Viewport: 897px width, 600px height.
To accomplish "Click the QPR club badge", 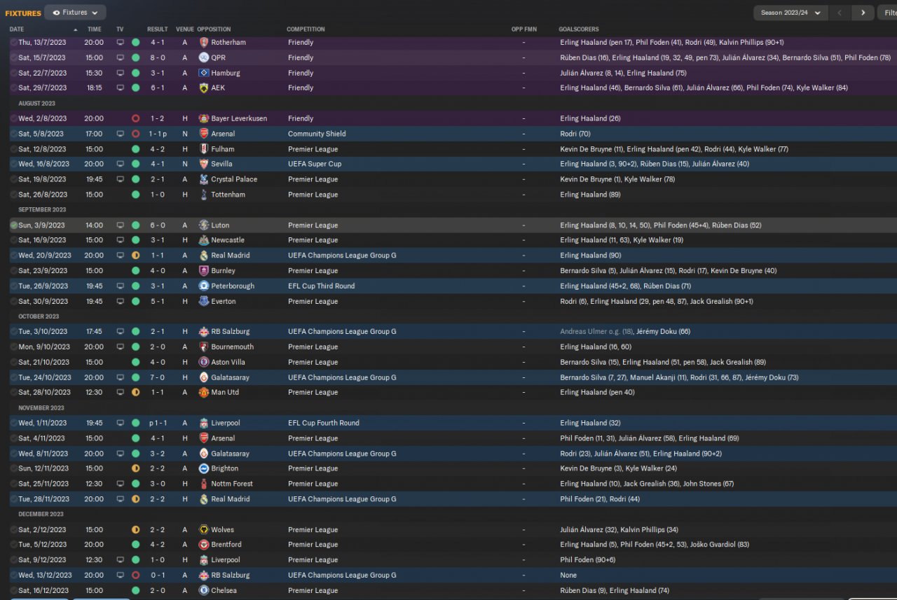I will [x=204, y=57].
